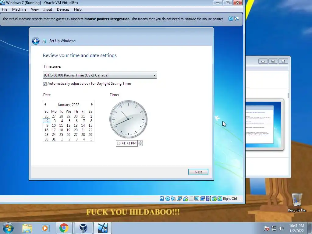The width and height of the screenshot is (312, 234).
Task: Open the Action Center flag icon
Action: coord(266,228)
